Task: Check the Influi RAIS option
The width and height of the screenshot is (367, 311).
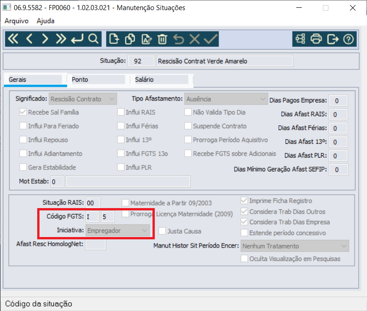Action: pyautogui.click(x=121, y=112)
